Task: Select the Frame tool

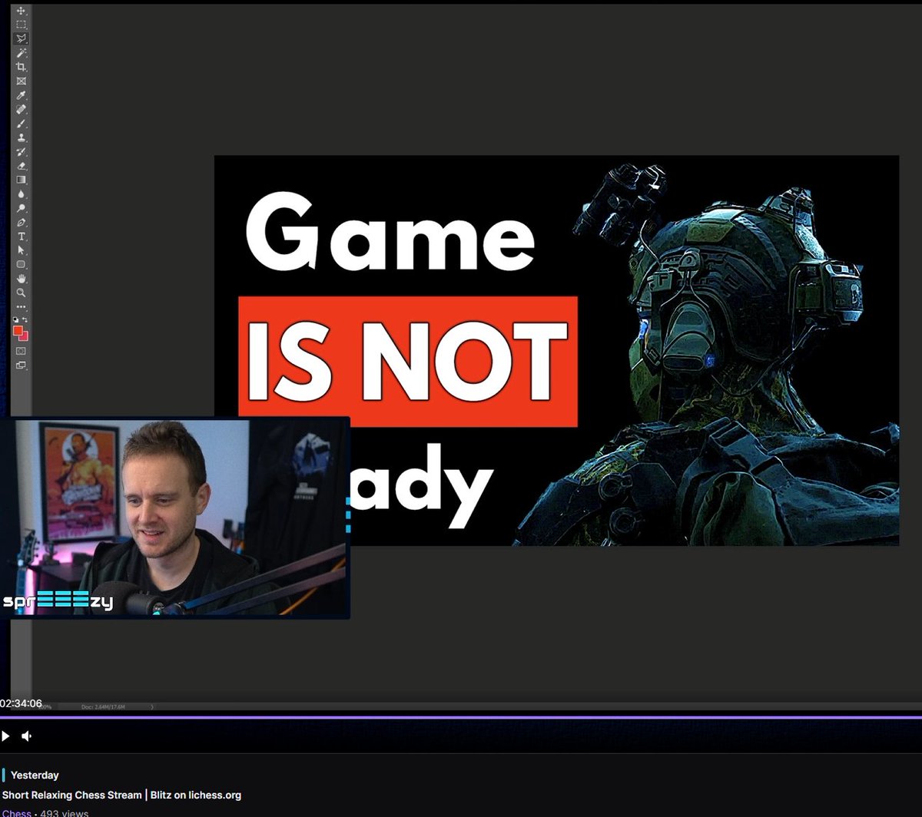Action: pos(22,81)
